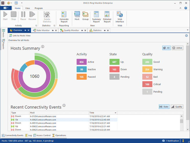Click the notification speech bubble icon

click(x=163, y=141)
